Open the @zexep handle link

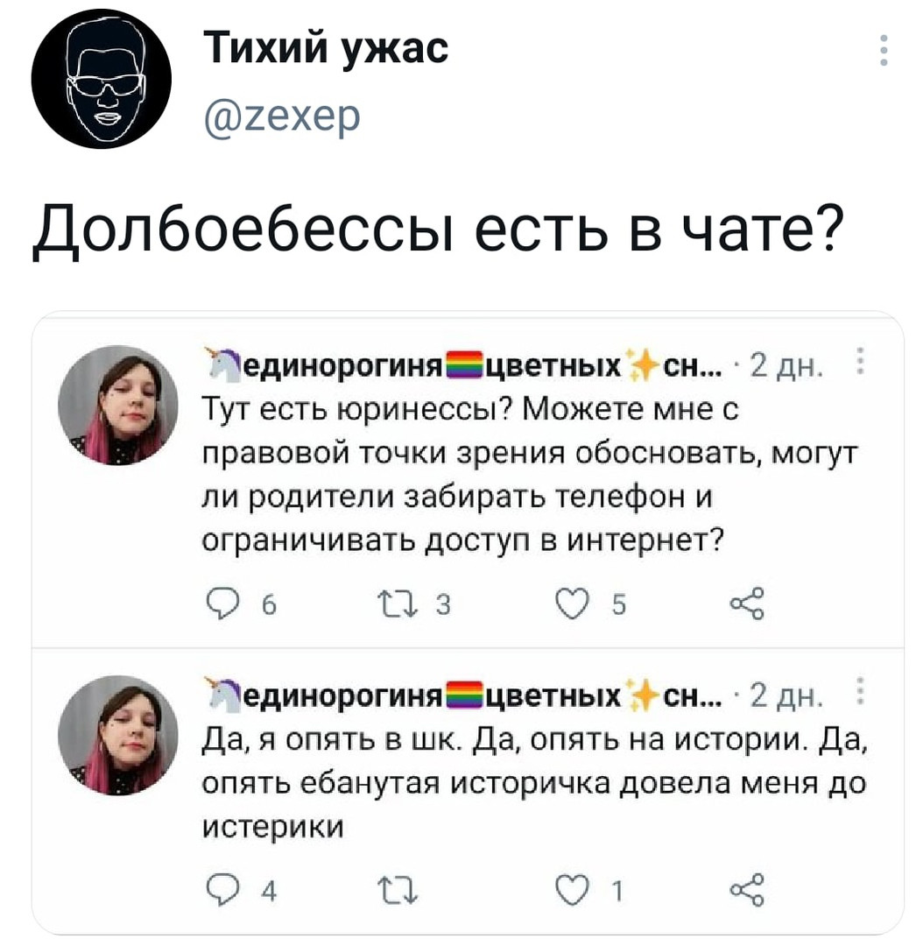[x=282, y=116]
